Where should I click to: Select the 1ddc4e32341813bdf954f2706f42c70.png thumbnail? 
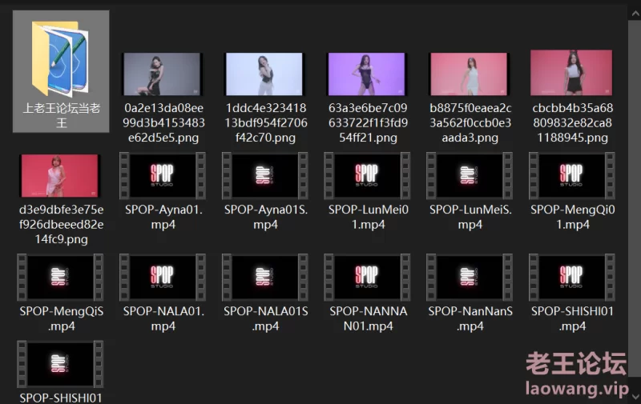pyautogui.click(x=264, y=74)
